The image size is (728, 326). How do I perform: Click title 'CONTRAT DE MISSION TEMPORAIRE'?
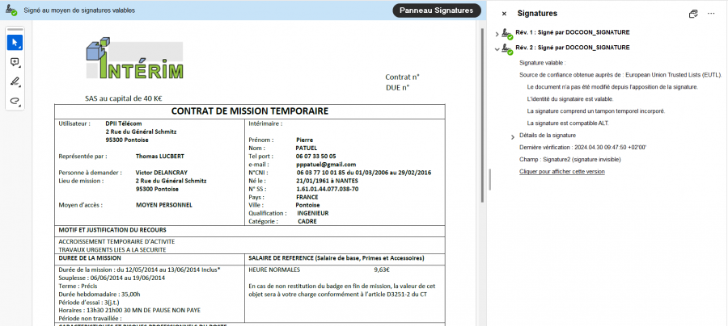click(250, 111)
